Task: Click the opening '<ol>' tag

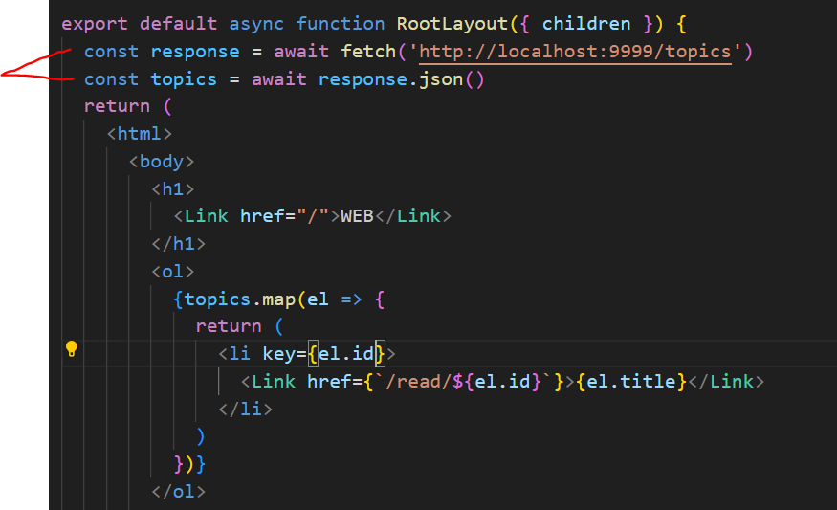Action: pyautogui.click(x=173, y=272)
